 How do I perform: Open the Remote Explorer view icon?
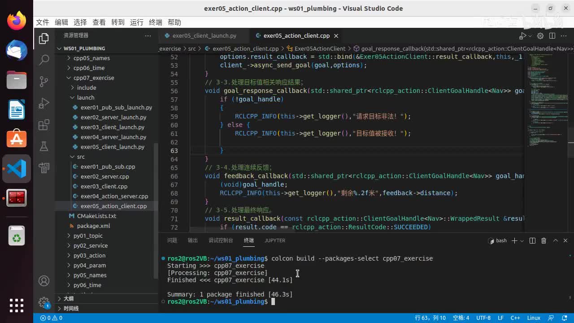[x=44, y=168]
